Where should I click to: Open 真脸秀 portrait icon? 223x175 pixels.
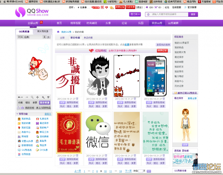click(x=37, y=141)
